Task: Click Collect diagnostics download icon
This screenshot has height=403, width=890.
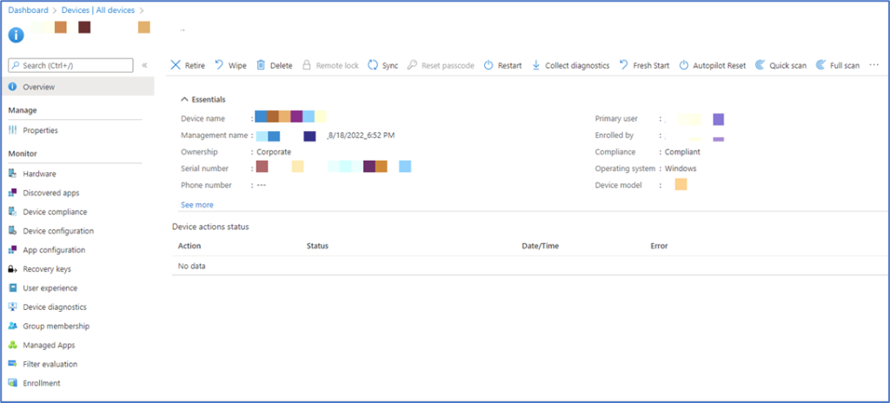Action: 535,65
